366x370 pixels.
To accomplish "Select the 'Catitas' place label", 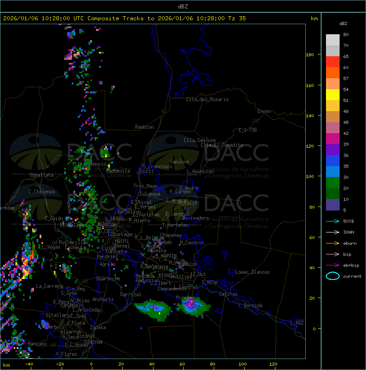I will click(228, 294).
